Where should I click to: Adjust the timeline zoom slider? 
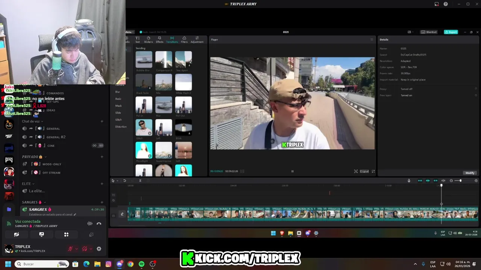click(460, 181)
